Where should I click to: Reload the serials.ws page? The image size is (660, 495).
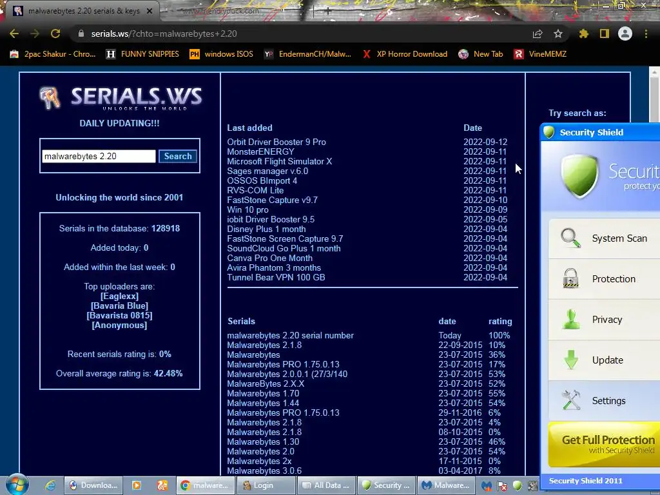55,34
